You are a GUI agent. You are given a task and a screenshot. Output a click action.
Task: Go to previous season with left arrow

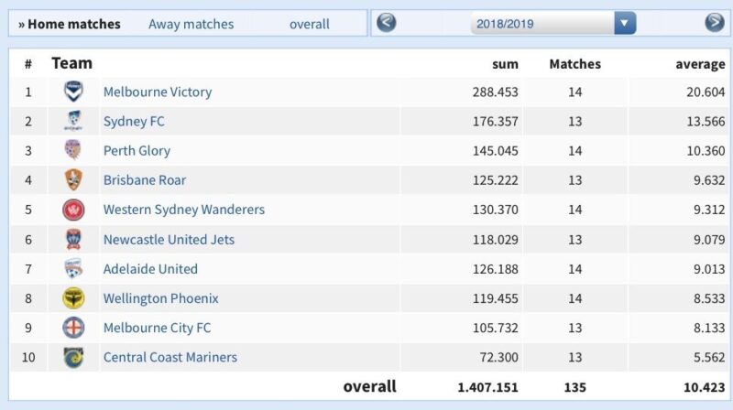387,23
